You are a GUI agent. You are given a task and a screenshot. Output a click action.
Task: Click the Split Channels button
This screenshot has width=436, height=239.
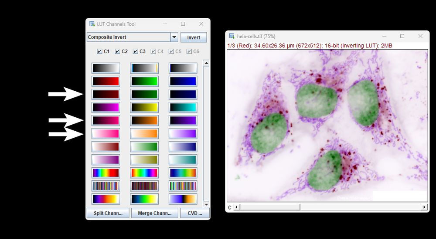pyautogui.click(x=108, y=213)
